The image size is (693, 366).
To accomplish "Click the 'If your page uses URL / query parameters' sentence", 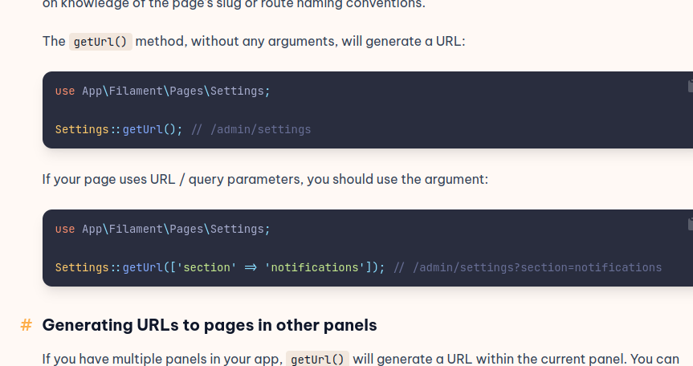I will tap(265, 179).
